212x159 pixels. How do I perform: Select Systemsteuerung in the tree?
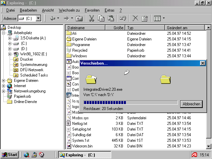[34, 65]
